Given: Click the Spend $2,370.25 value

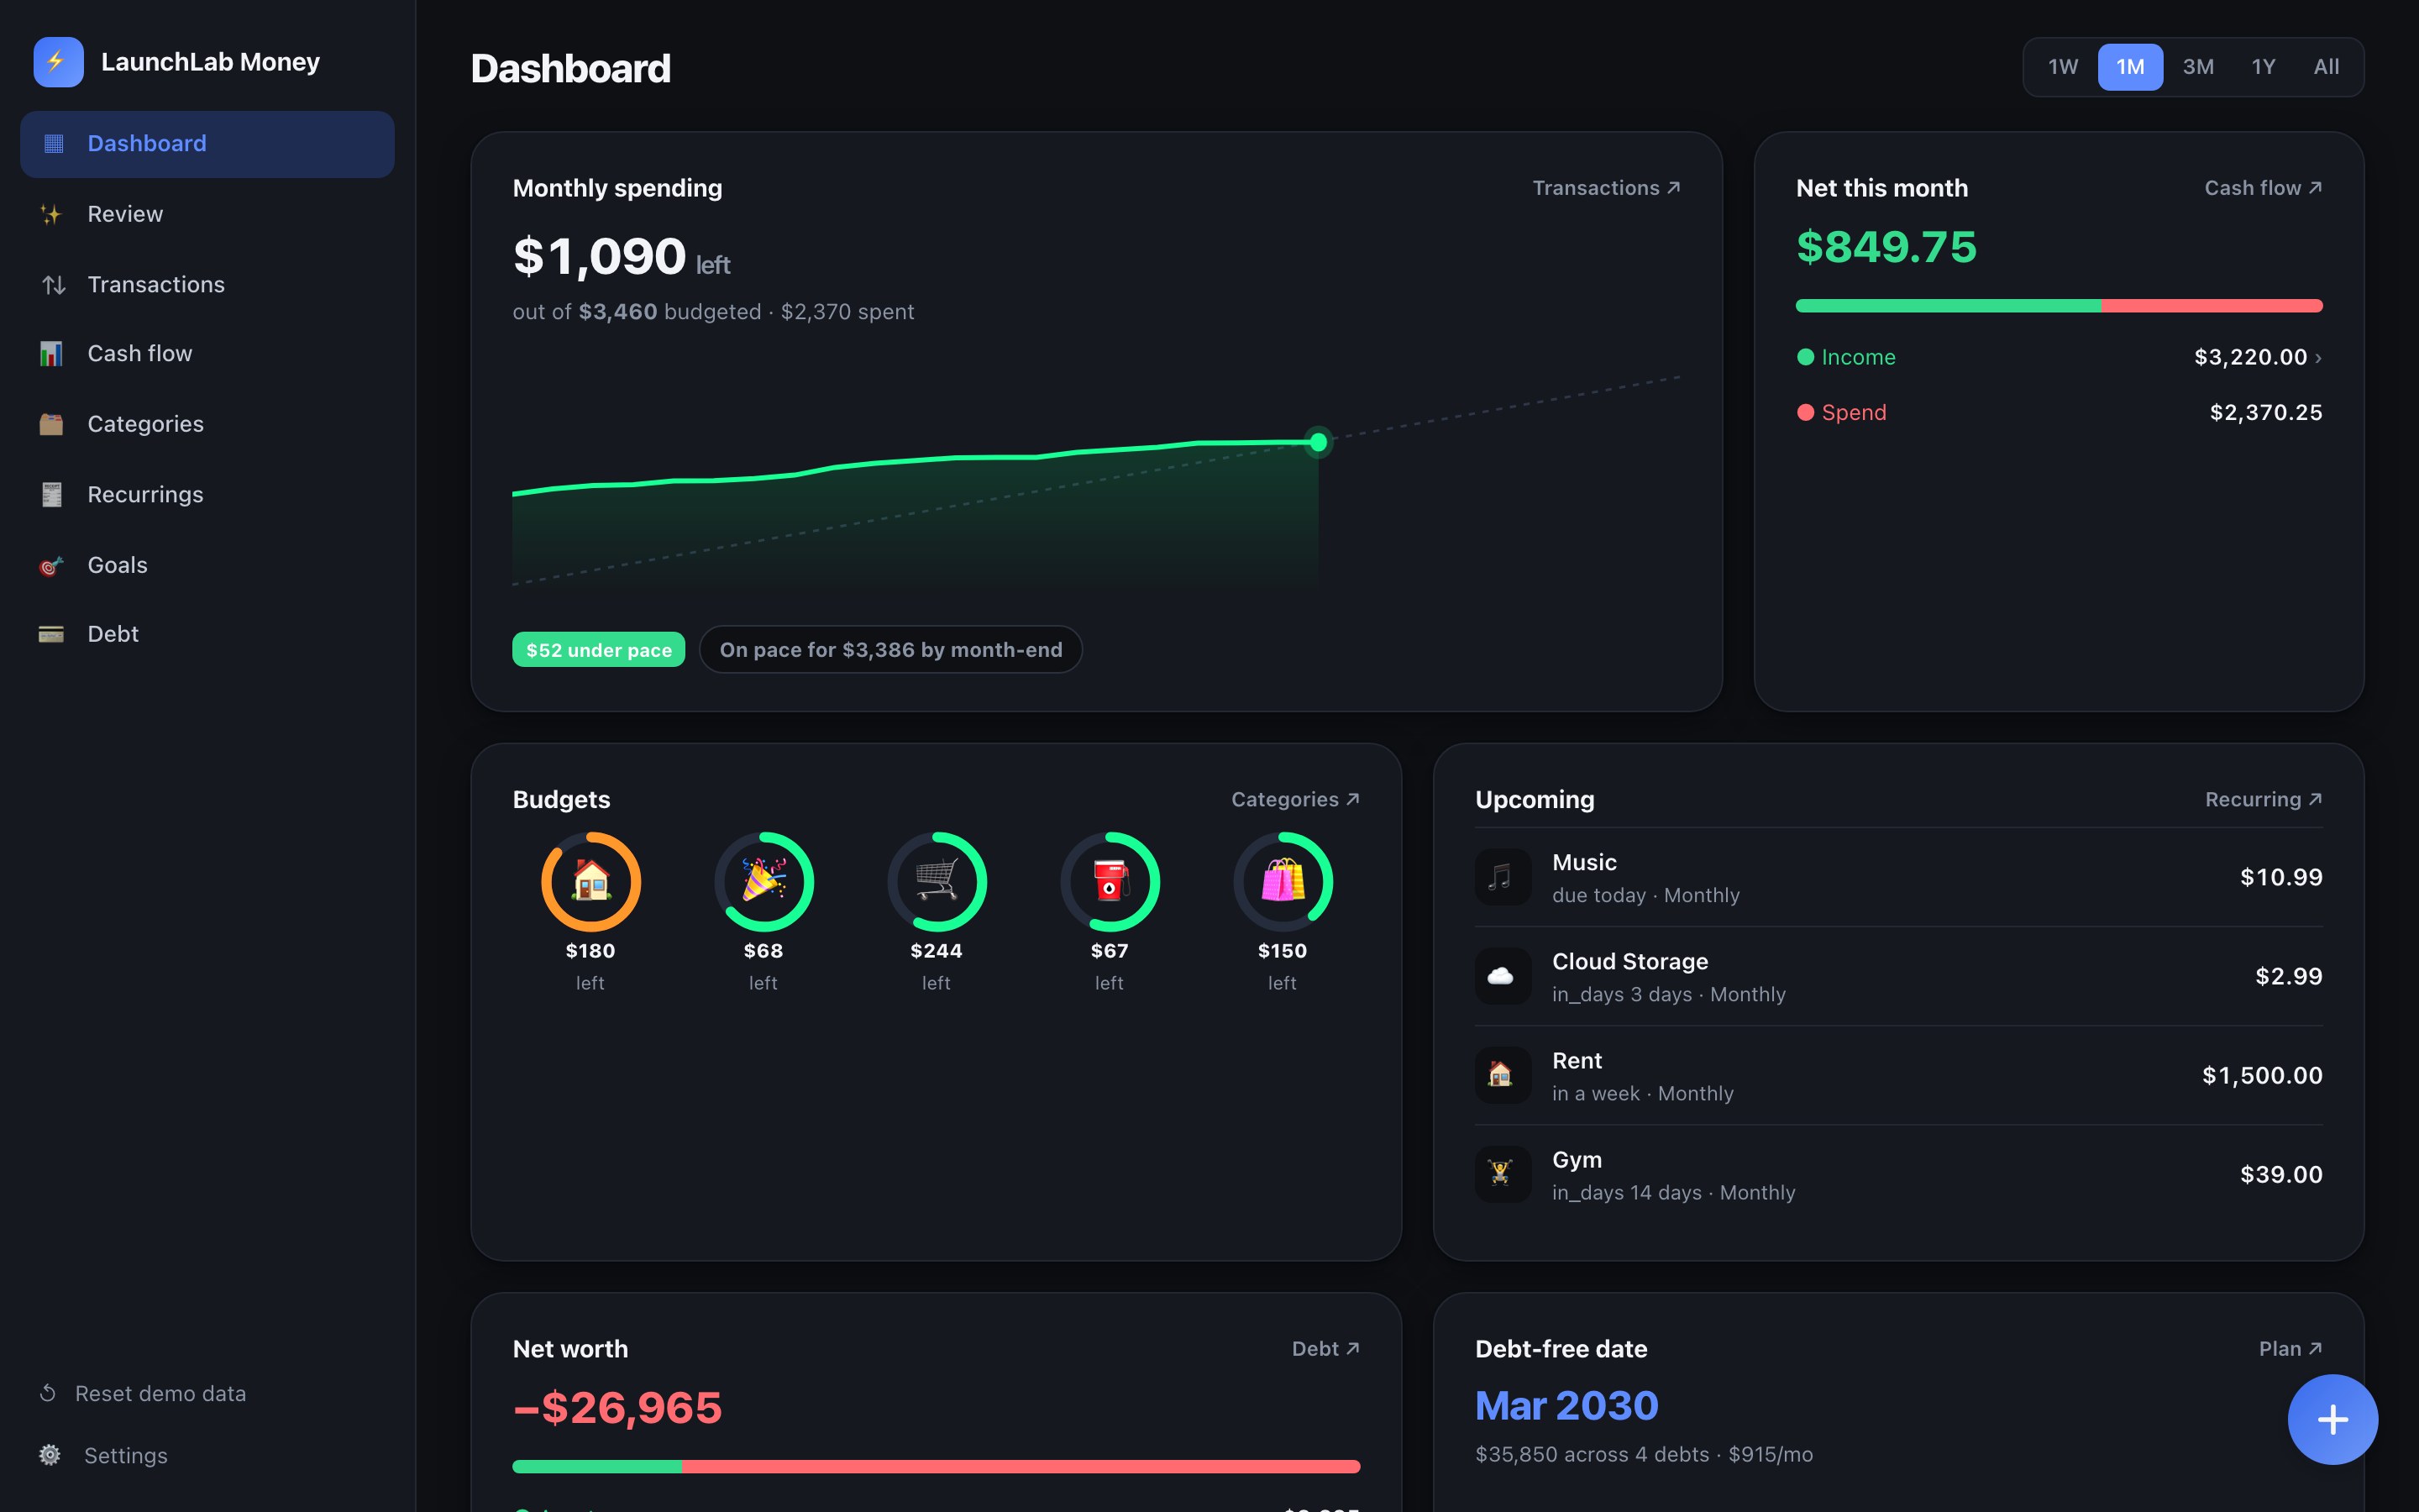Looking at the screenshot, I should point(2265,413).
